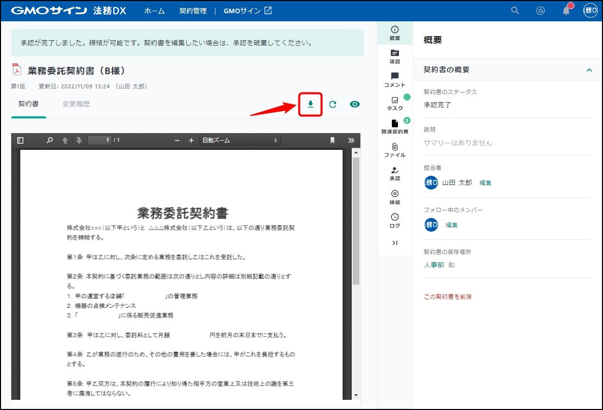Image resolution: width=603 pixels, height=410 pixels.
Task: Open the 承認 sidebar panel
Action: point(395,174)
